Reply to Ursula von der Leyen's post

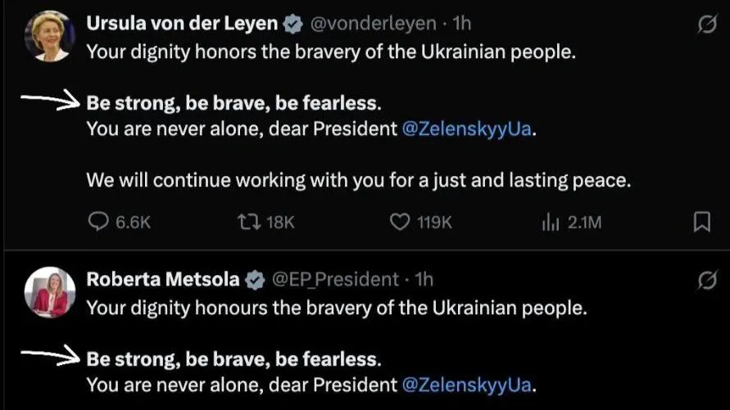(99, 222)
